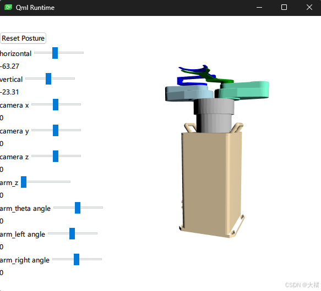Click the 'camera y' label
Image resolution: width=321 pixels, height=291 pixels.
[14, 131]
